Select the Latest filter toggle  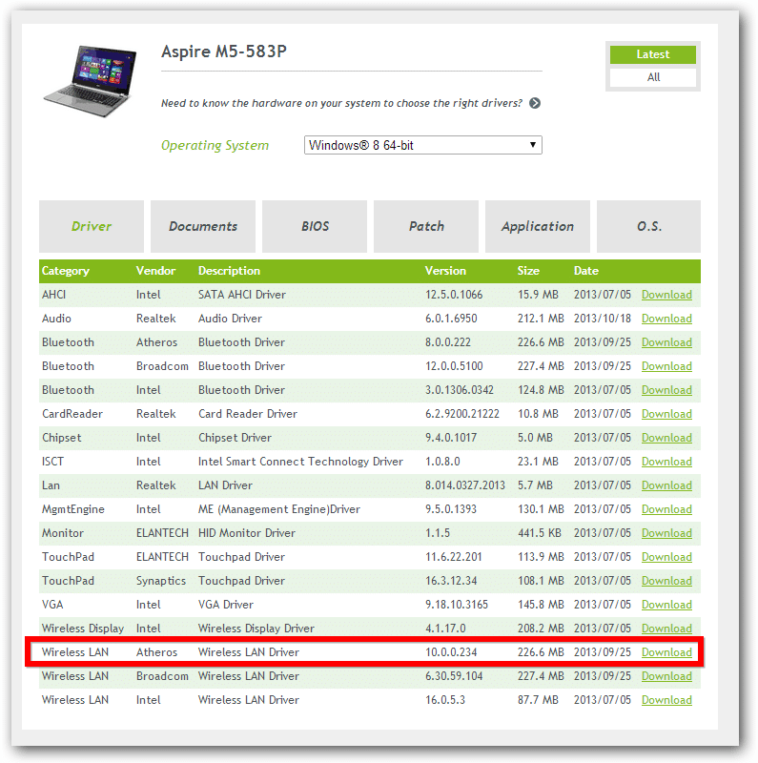(x=653, y=55)
